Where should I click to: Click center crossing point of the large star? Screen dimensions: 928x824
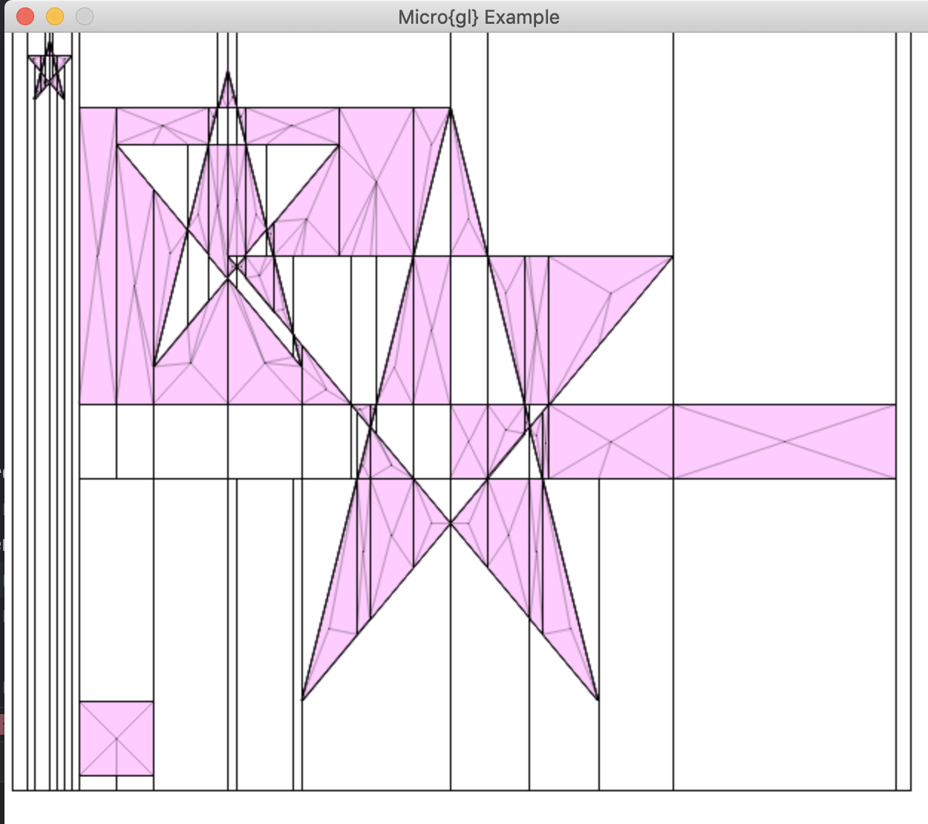pos(451,523)
